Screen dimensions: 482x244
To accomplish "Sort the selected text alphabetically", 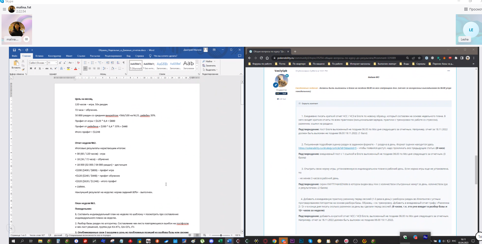I will (x=118, y=63).
